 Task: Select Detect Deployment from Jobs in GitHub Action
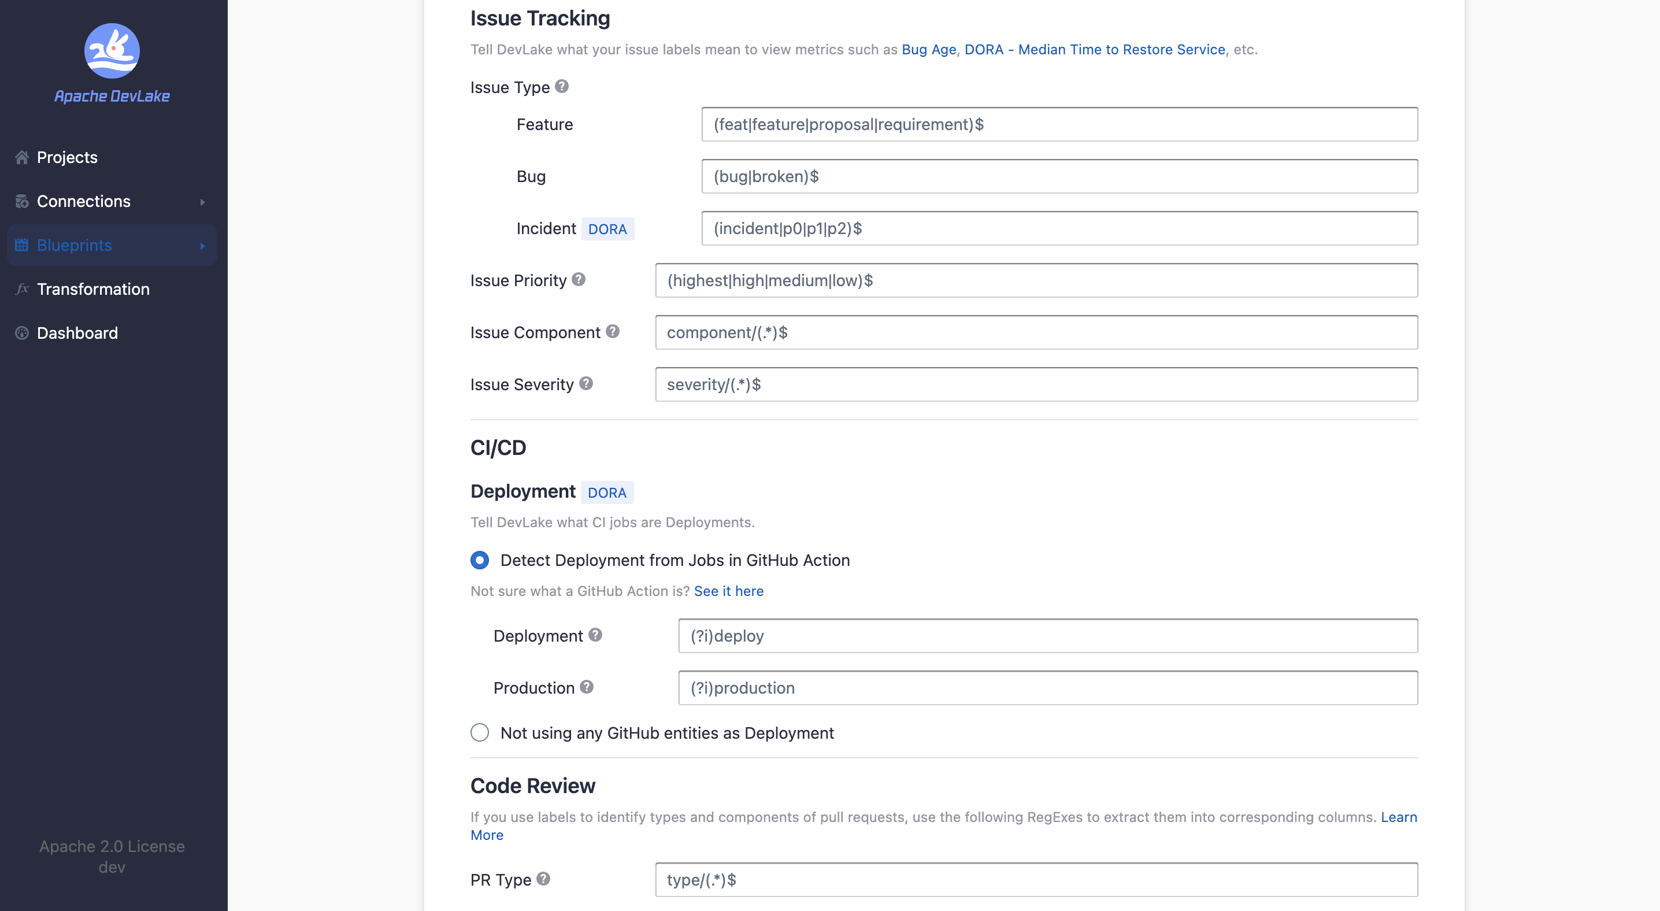[479, 560]
